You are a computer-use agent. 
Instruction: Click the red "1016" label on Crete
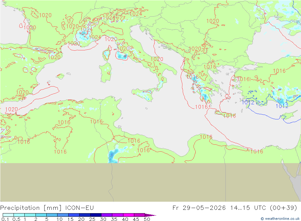229,116
